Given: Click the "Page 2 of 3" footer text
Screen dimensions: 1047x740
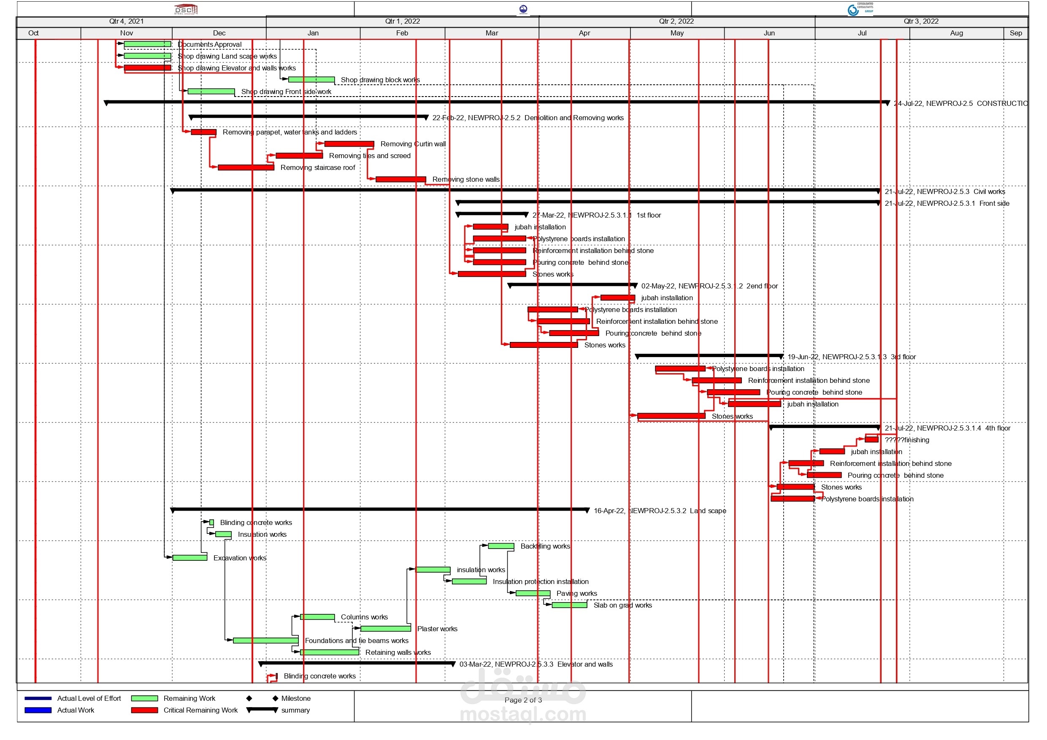Looking at the screenshot, I should click(523, 700).
